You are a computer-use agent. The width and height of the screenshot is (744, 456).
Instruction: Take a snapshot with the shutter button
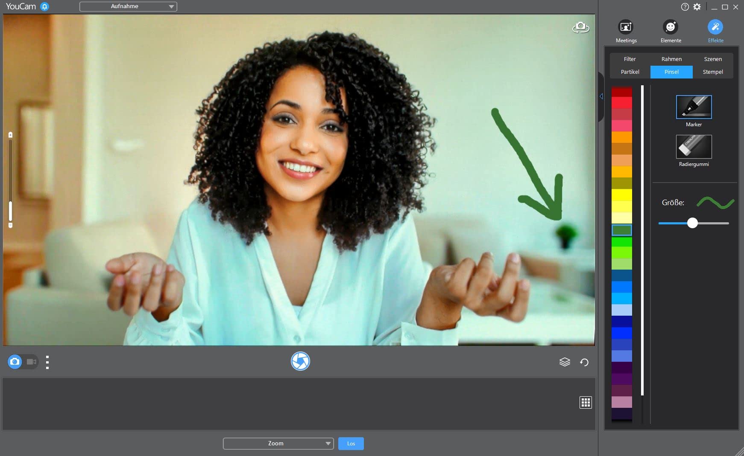pyautogui.click(x=300, y=361)
